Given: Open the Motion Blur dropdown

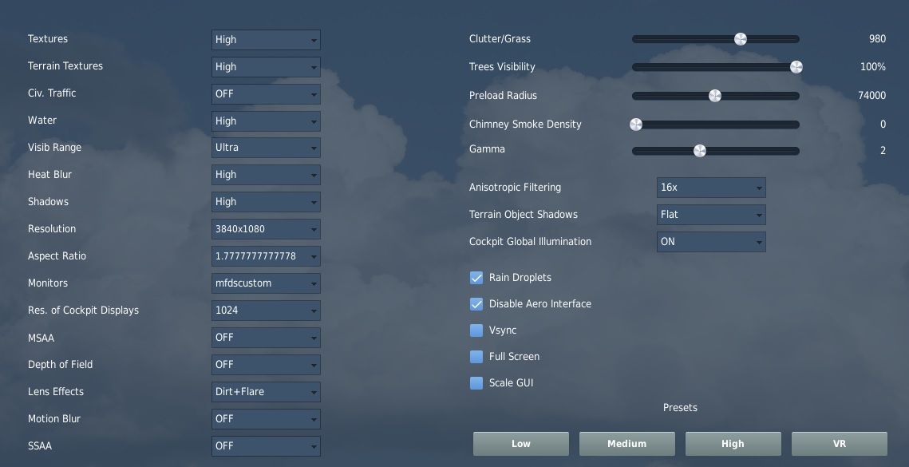Looking at the screenshot, I should (266, 419).
